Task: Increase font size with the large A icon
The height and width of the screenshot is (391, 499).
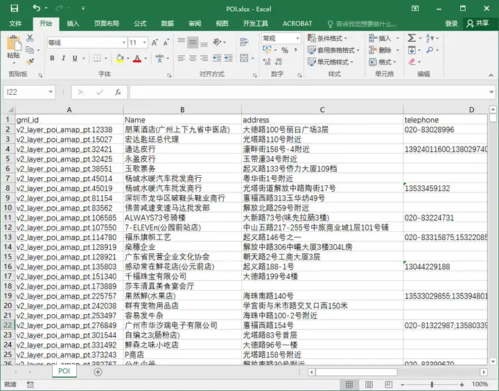Action: click(155, 43)
